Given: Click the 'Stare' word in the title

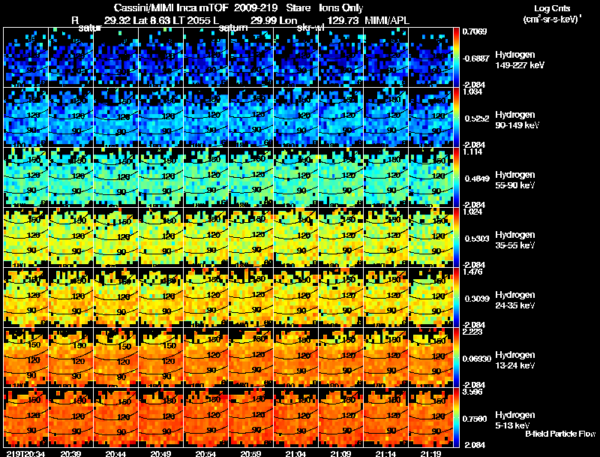Looking at the screenshot, I should coord(298,8).
